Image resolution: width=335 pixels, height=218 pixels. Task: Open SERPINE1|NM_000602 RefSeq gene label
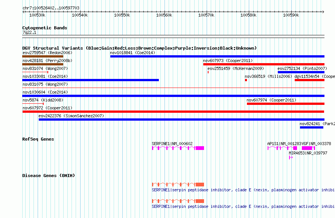(x=172, y=144)
